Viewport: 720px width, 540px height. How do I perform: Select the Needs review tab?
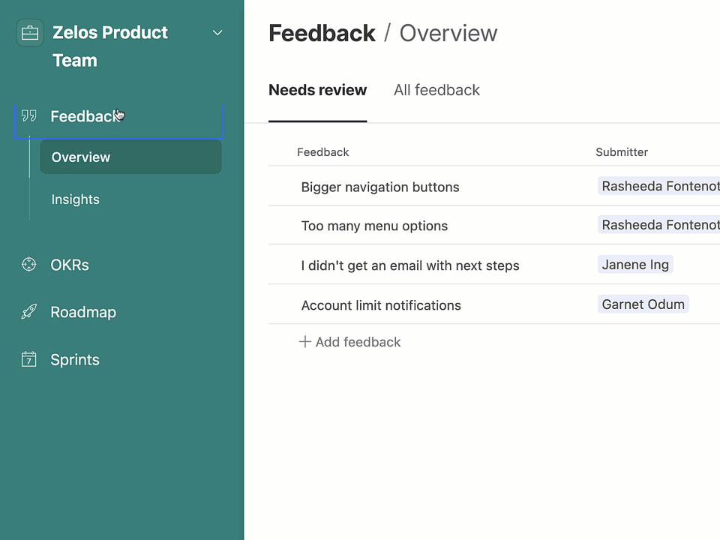coord(317,90)
